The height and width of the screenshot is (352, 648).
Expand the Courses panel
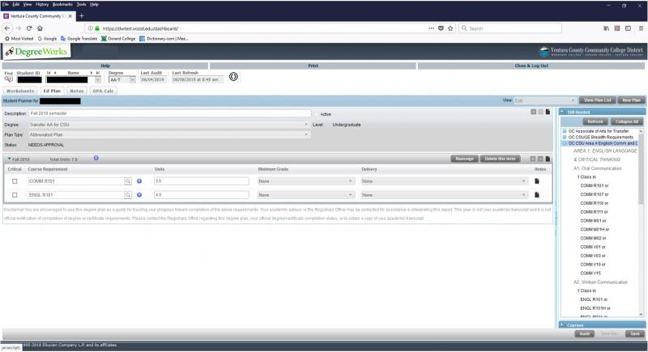(562, 324)
